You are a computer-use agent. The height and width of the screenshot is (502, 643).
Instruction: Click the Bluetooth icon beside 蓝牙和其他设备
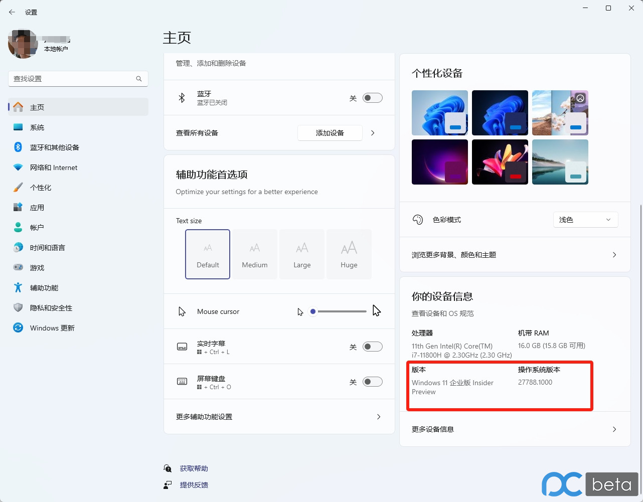[x=18, y=147]
